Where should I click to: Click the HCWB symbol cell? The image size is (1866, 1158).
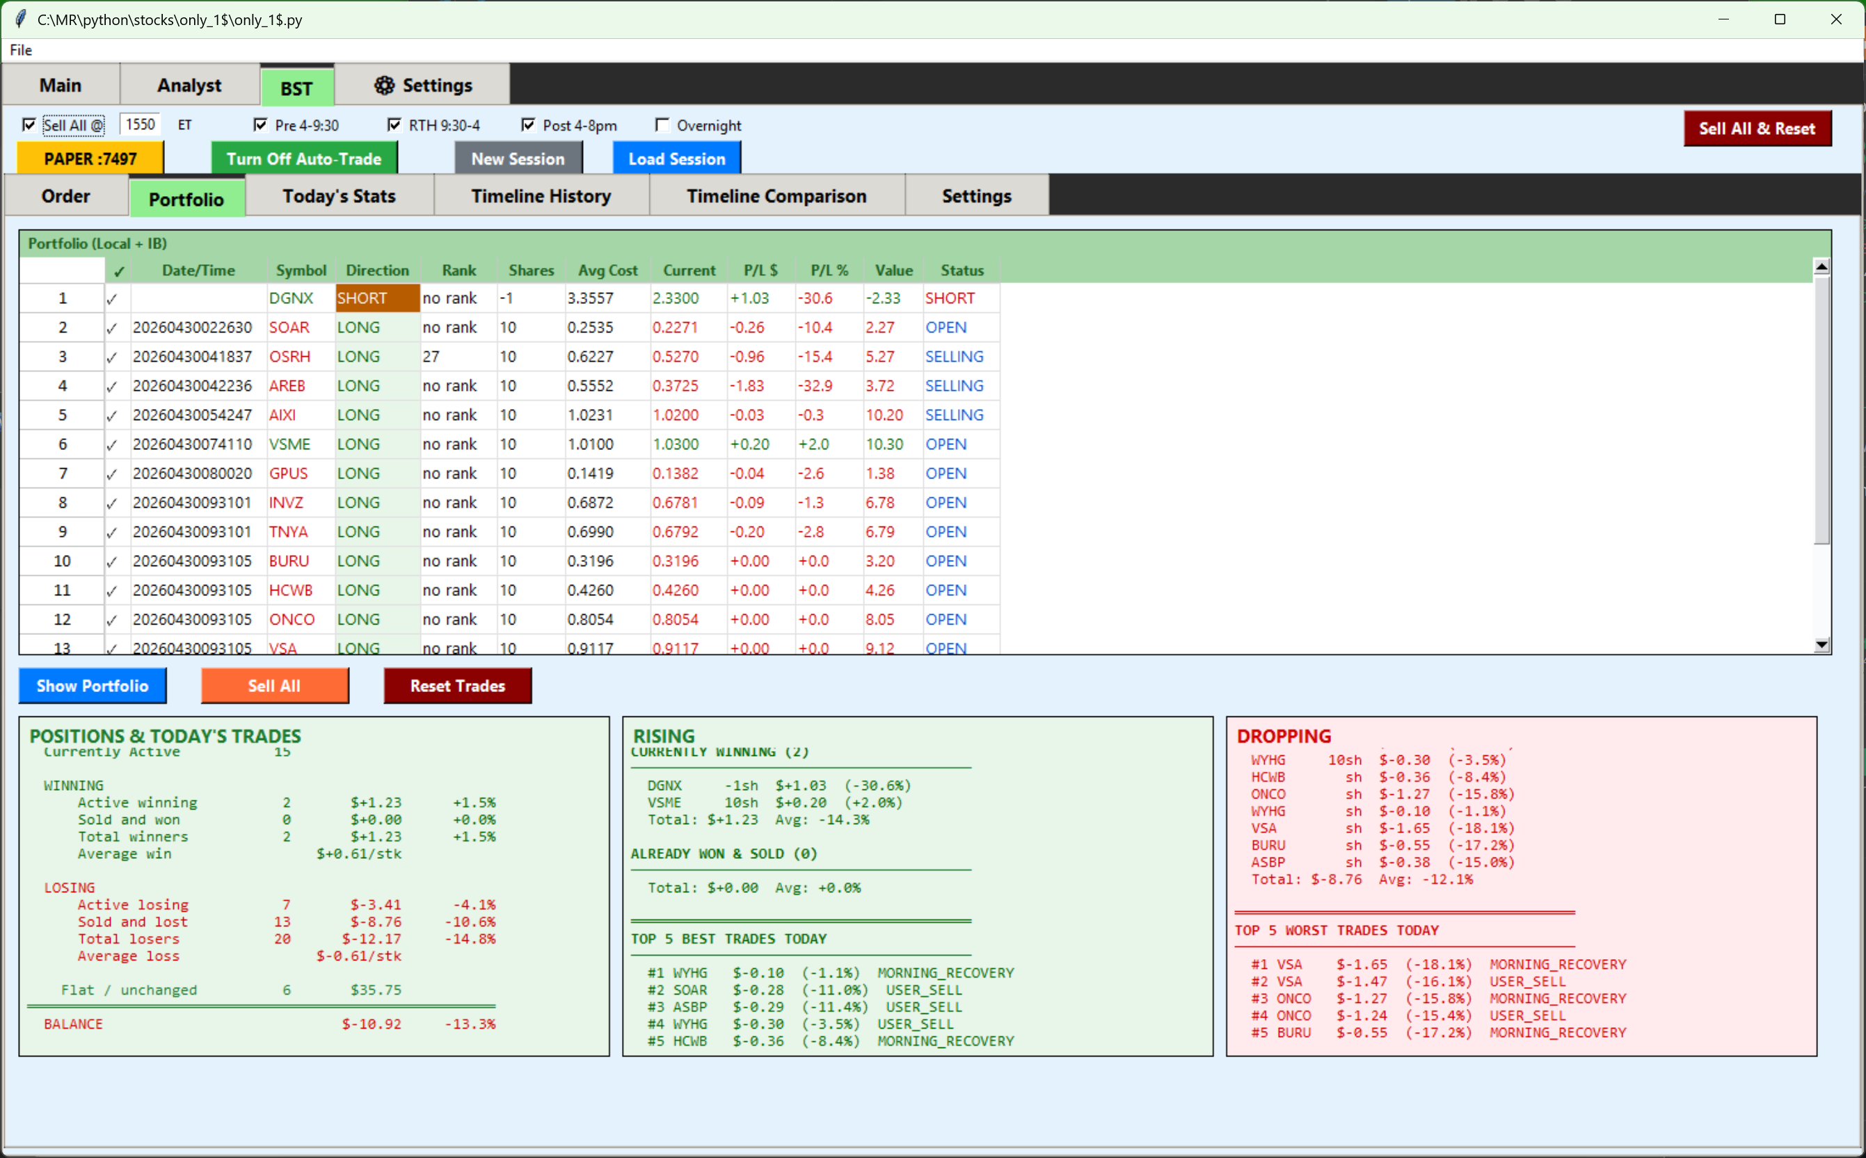coord(301,590)
